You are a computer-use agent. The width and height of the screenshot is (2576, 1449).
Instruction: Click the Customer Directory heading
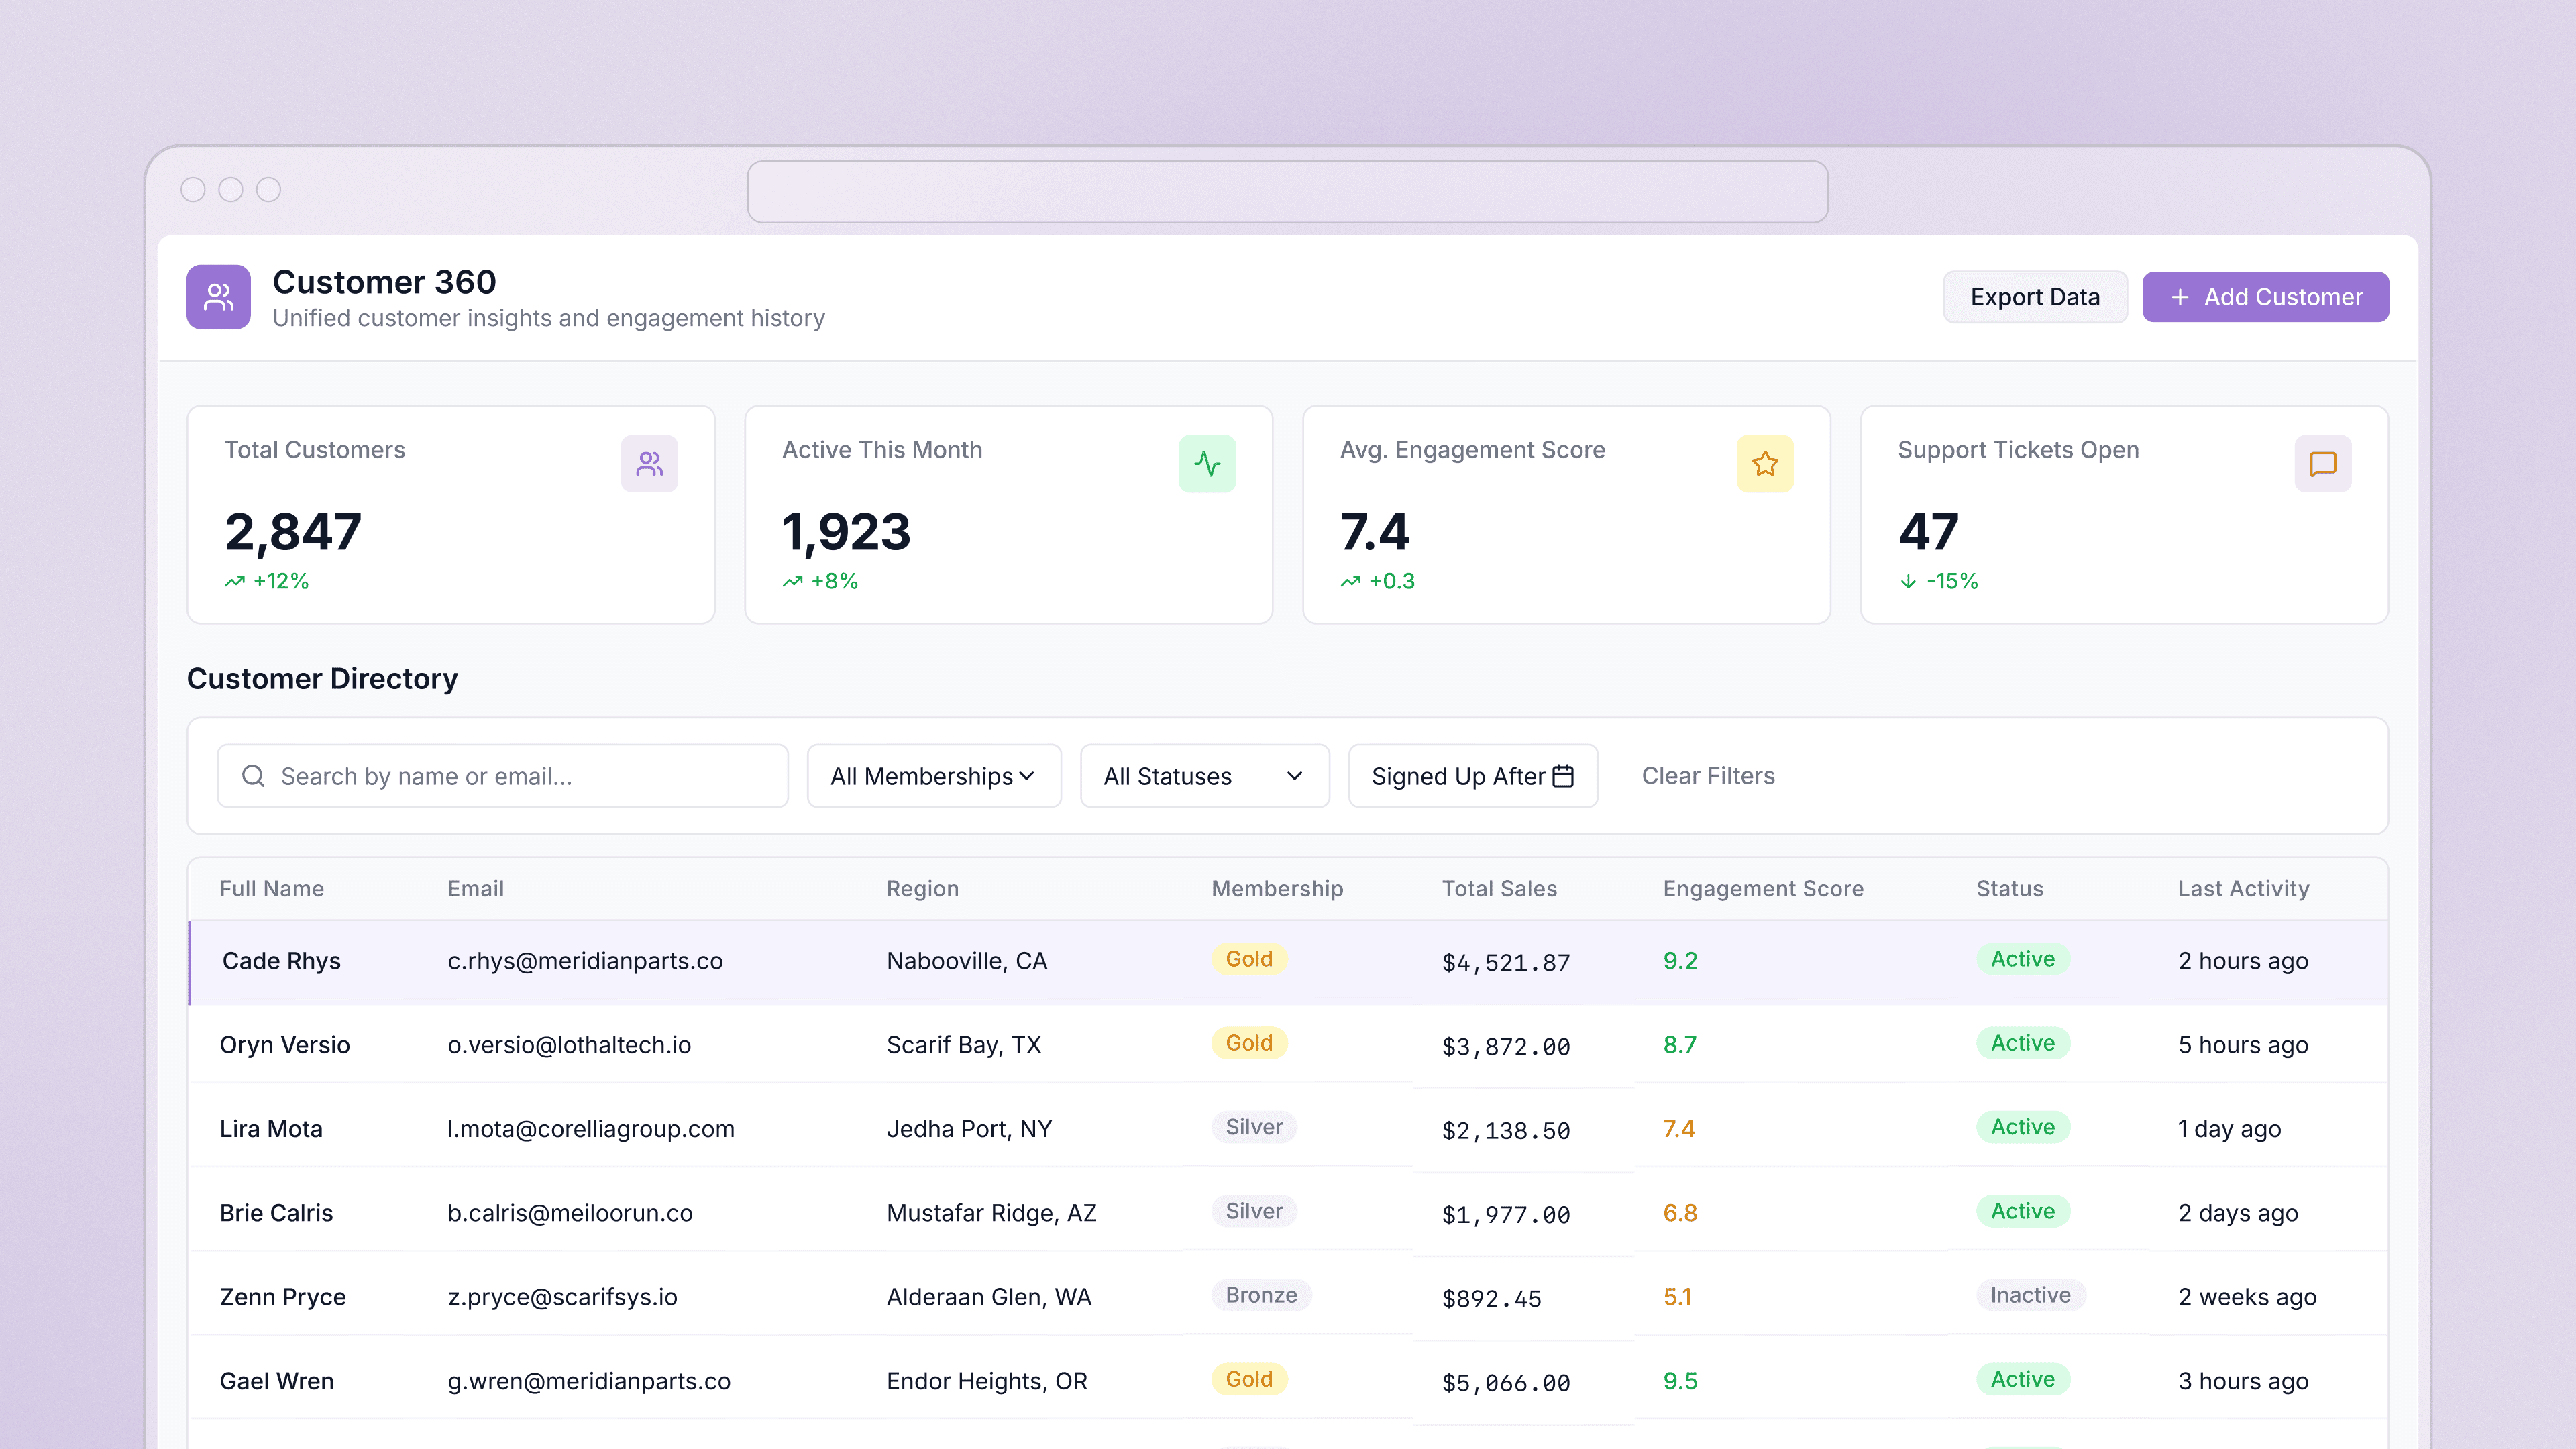322,679
